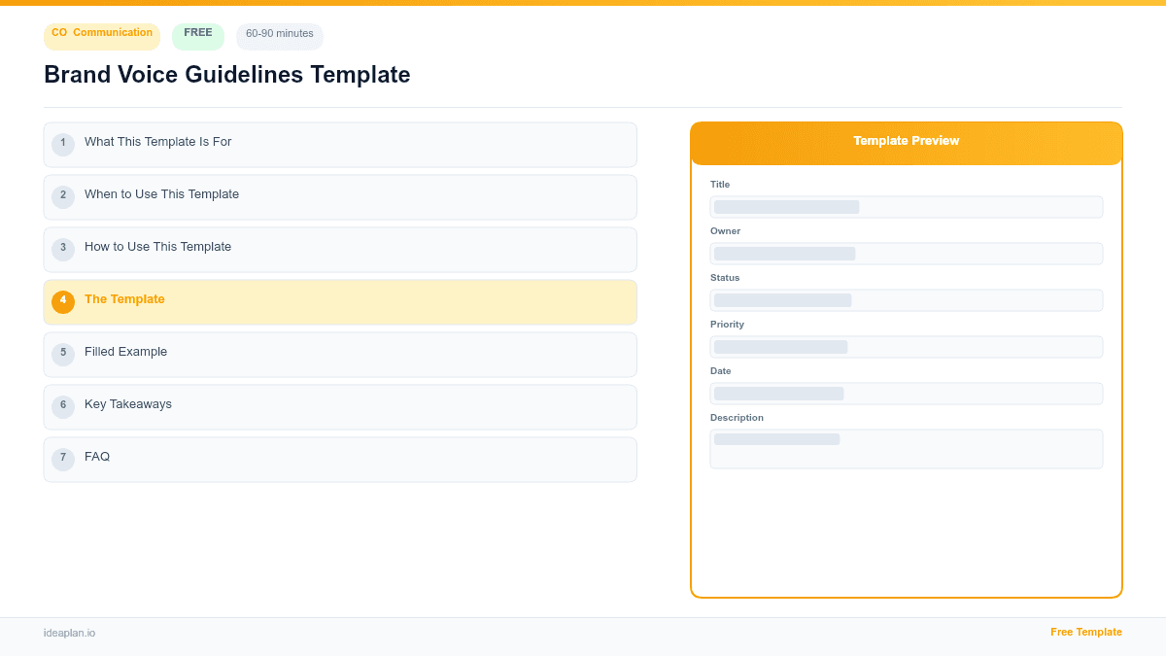This screenshot has height=656, width=1166.
Task: Click the Owner field label
Action: pos(725,231)
